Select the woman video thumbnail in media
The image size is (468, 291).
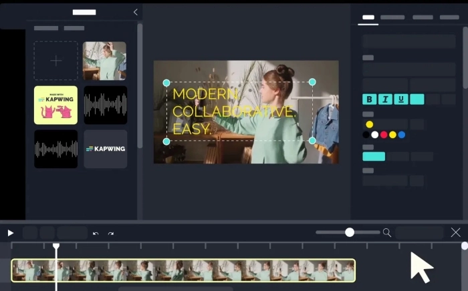point(104,61)
